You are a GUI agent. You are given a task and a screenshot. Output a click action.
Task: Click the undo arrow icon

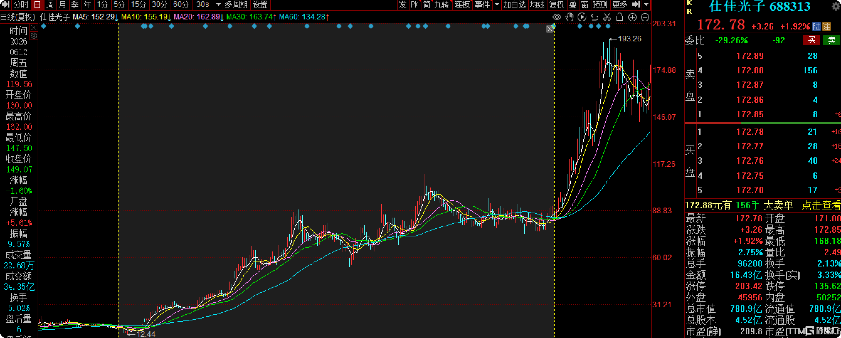pyautogui.click(x=595, y=17)
